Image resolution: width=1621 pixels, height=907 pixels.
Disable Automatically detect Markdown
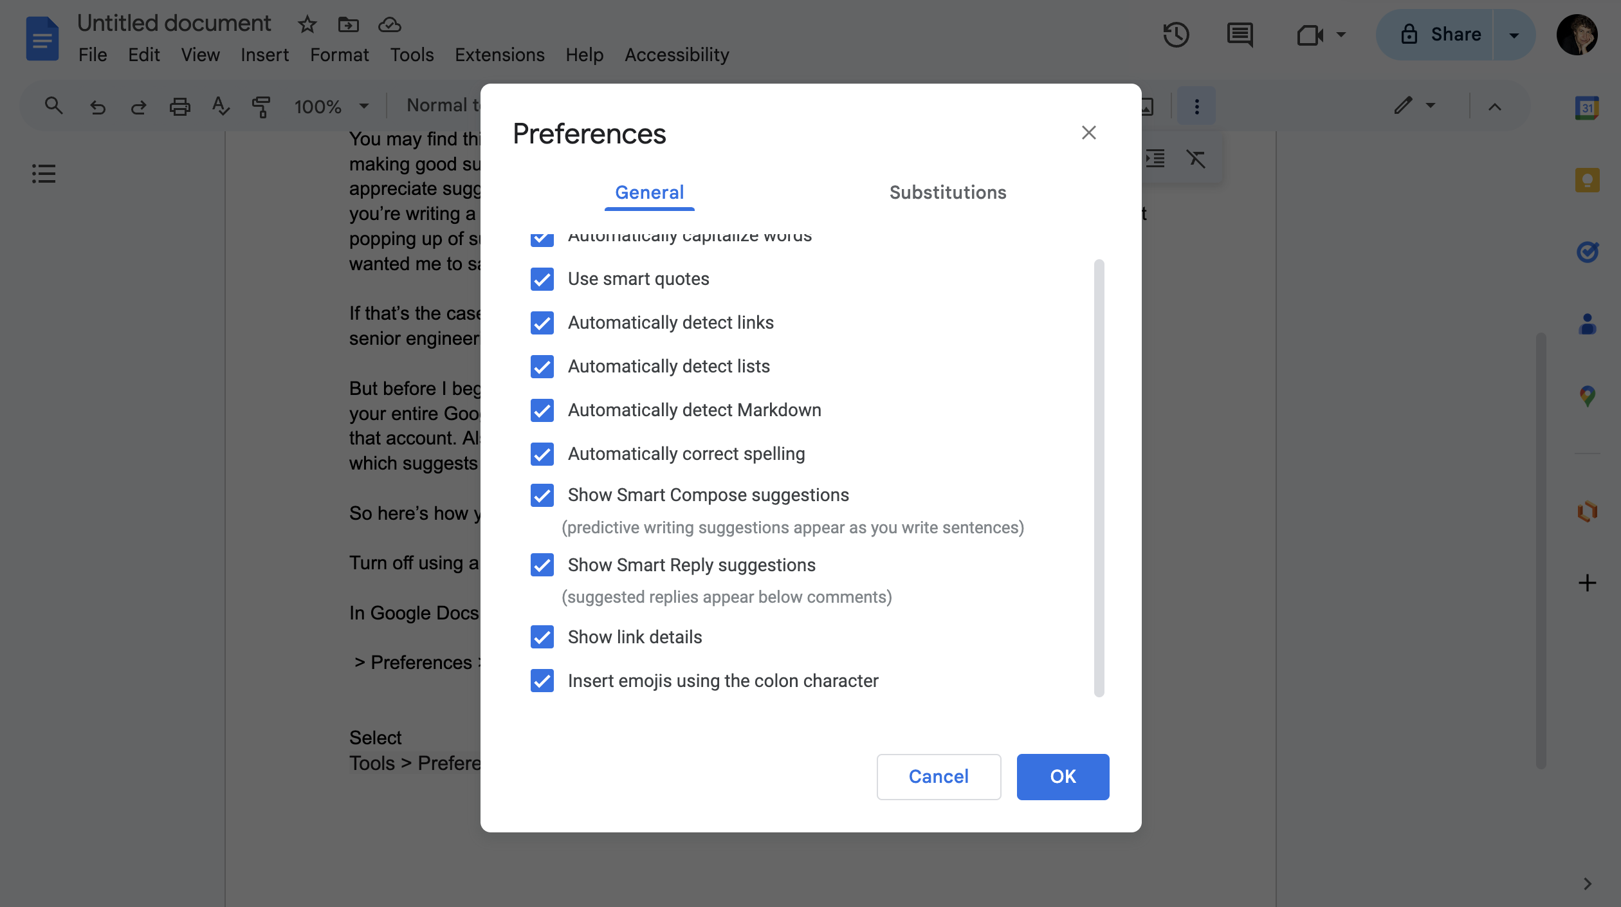[542, 410]
